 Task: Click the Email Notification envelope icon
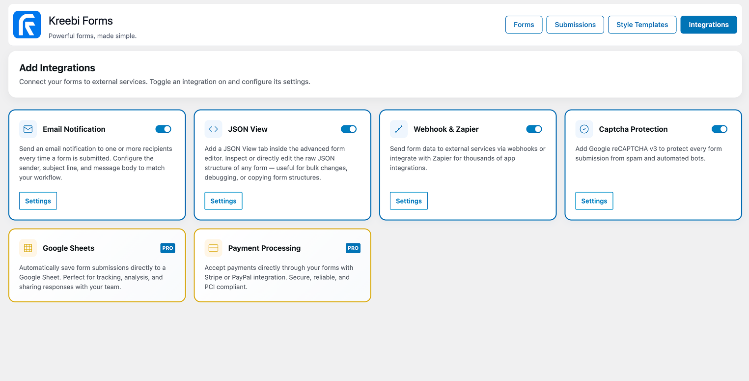[28, 129]
